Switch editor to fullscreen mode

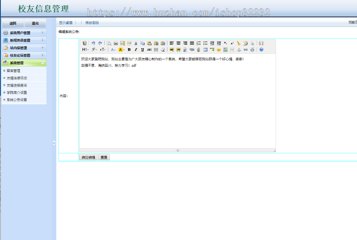coord(261,43)
